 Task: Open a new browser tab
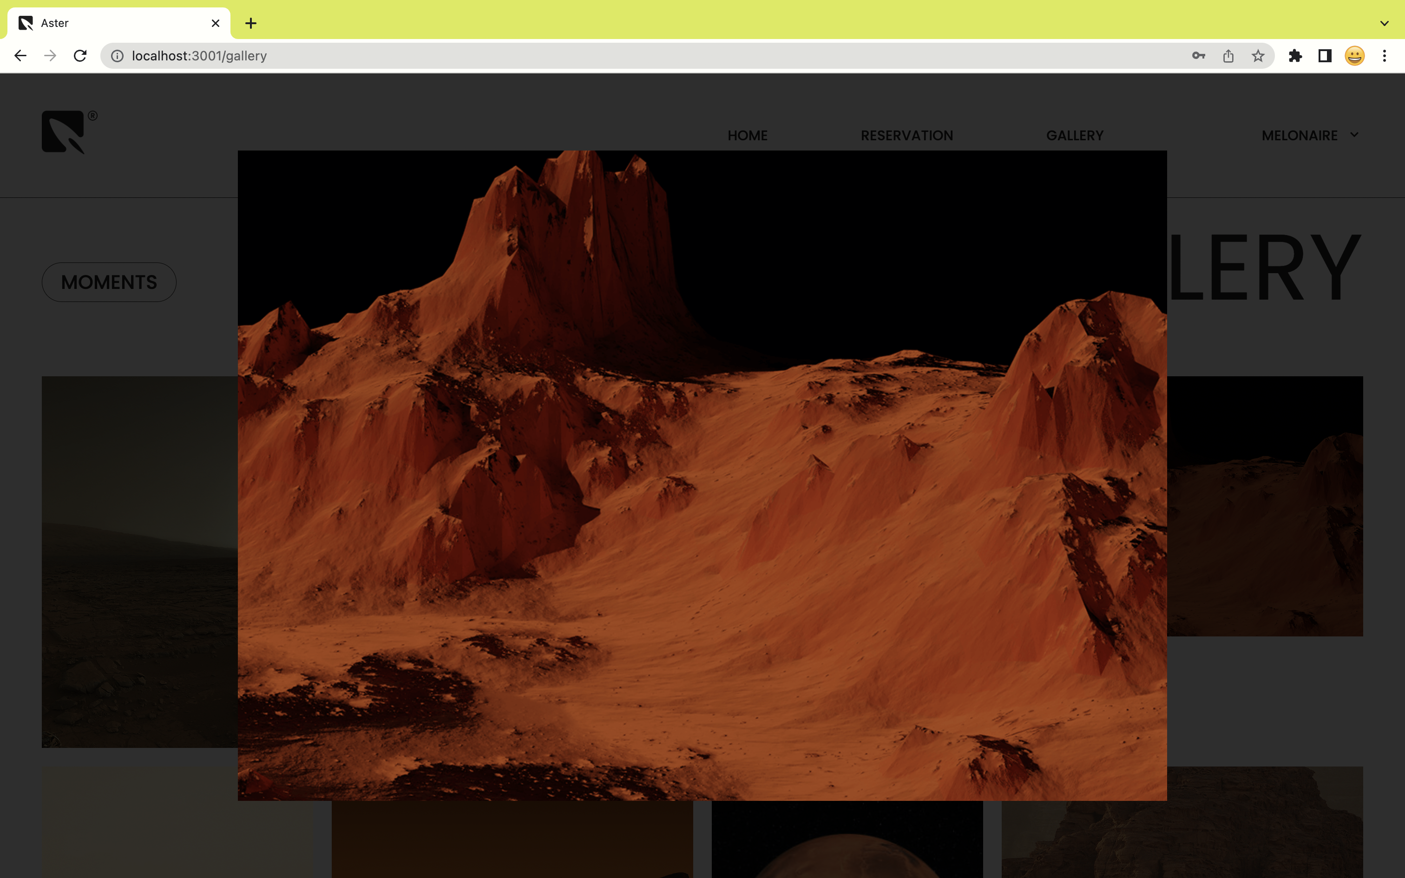(251, 23)
